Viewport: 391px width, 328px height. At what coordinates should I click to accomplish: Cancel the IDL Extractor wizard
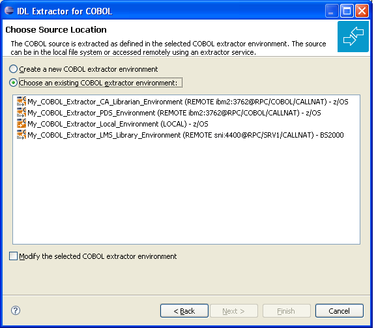pos(339,311)
